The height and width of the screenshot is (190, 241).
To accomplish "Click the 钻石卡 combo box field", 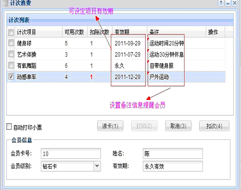I will (x=67, y=166).
